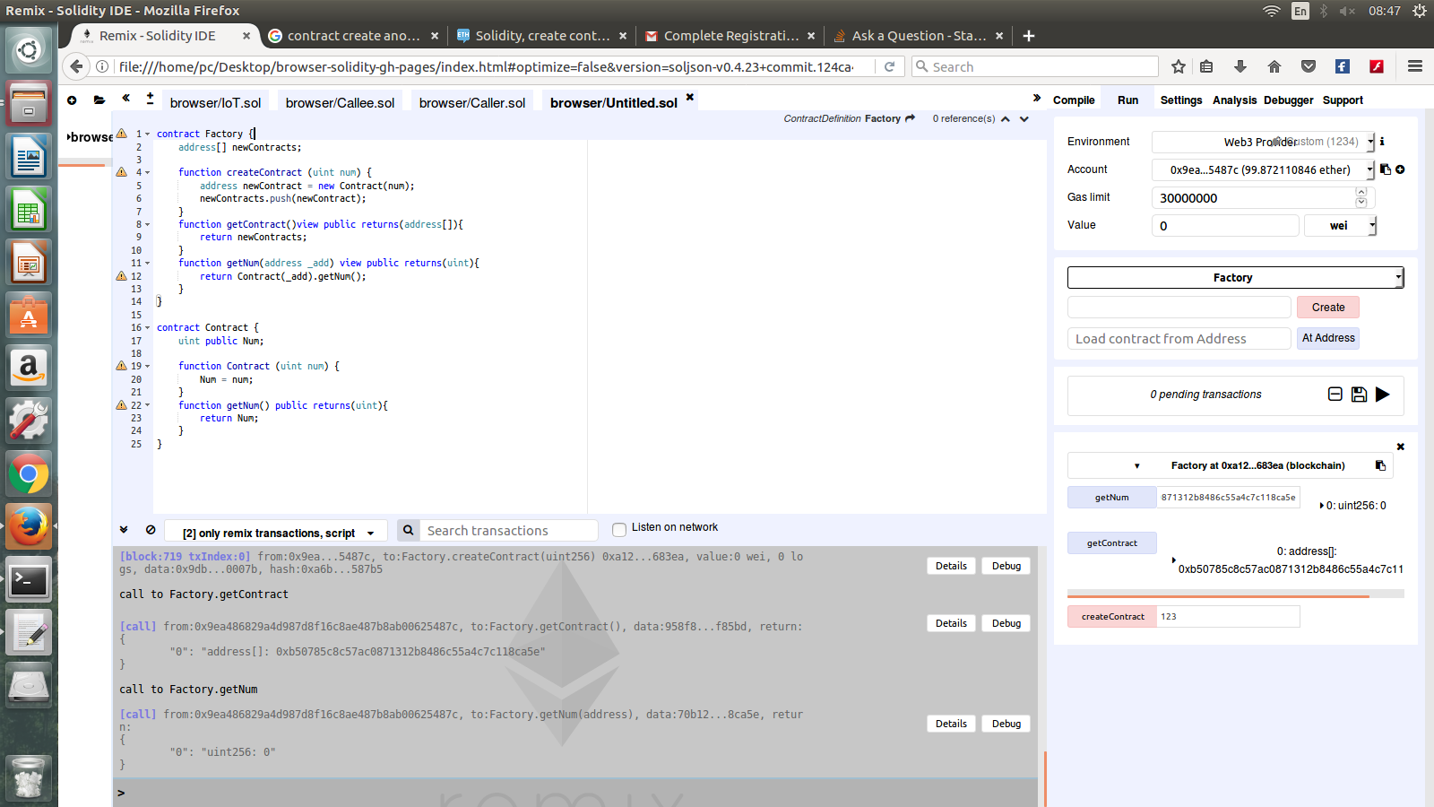Switch to the Run tab
Image resolution: width=1434 pixels, height=807 pixels.
tap(1127, 100)
